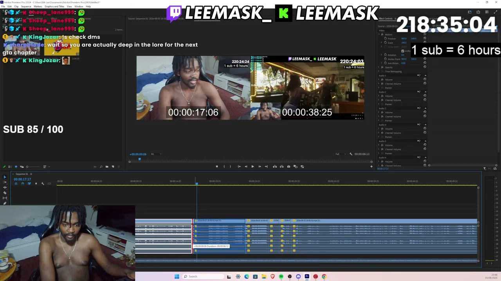Toggle Snap in the timeline
The image size is (501, 281).
pos(22,183)
